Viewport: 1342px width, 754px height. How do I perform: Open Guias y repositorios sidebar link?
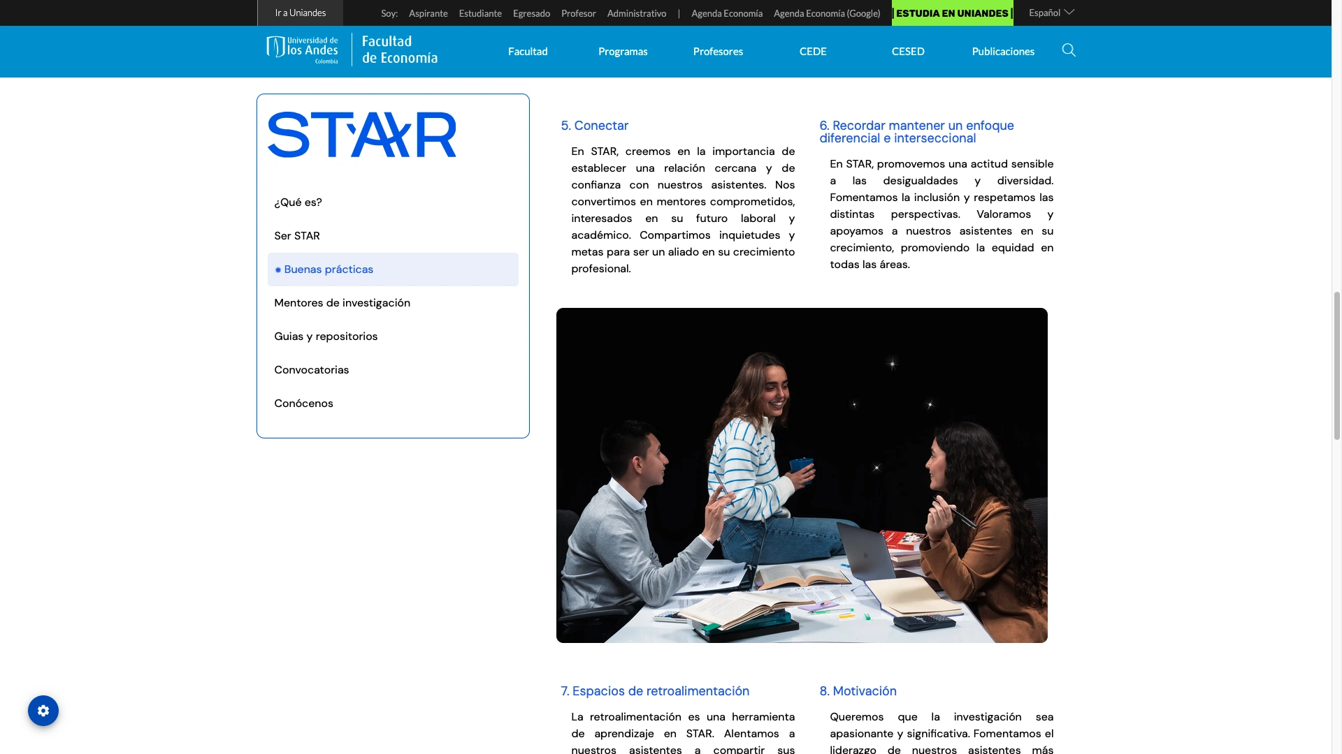click(x=326, y=337)
